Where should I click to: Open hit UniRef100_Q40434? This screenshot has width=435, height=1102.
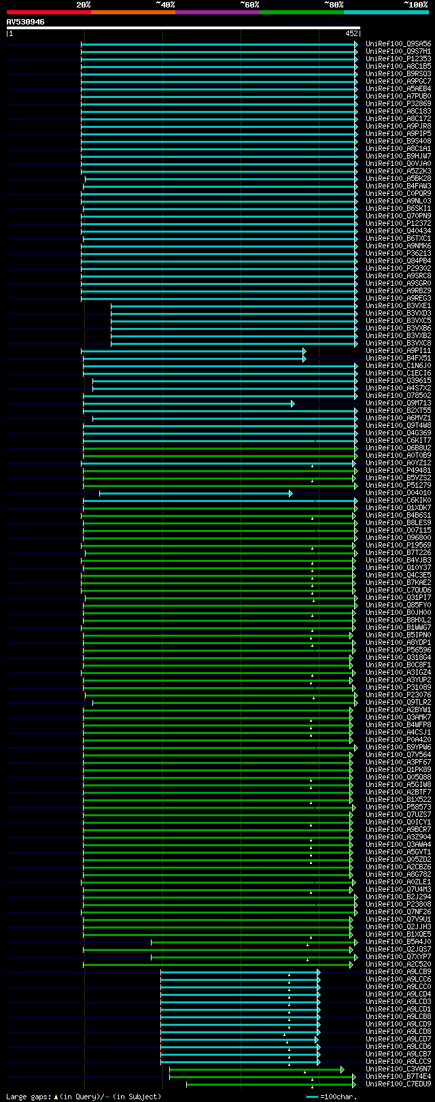[398, 231]
